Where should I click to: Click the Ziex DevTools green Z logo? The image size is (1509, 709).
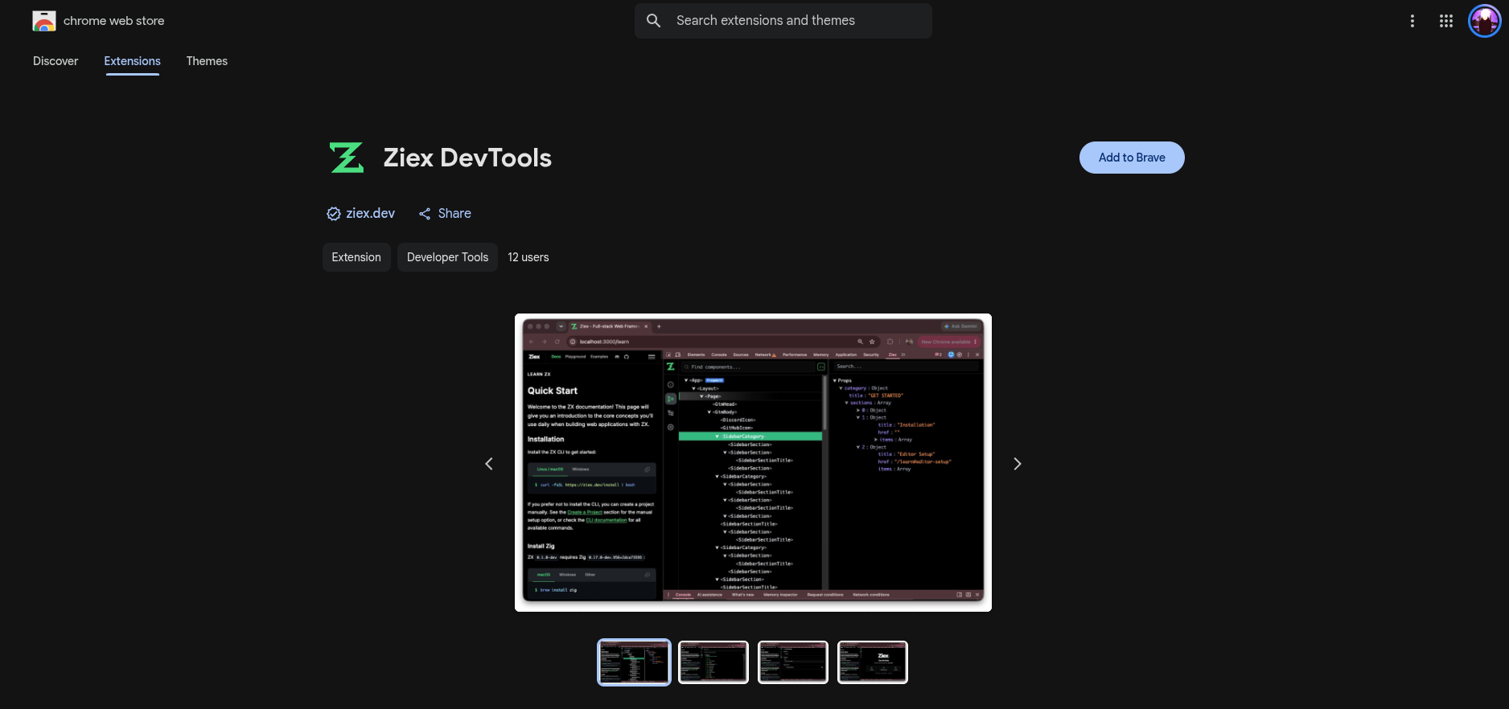click(347, 158)
